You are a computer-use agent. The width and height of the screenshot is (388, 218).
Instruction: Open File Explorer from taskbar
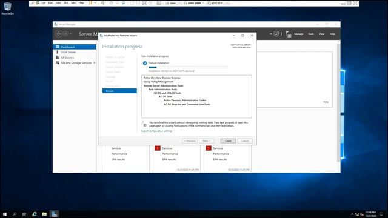[44, 214]
